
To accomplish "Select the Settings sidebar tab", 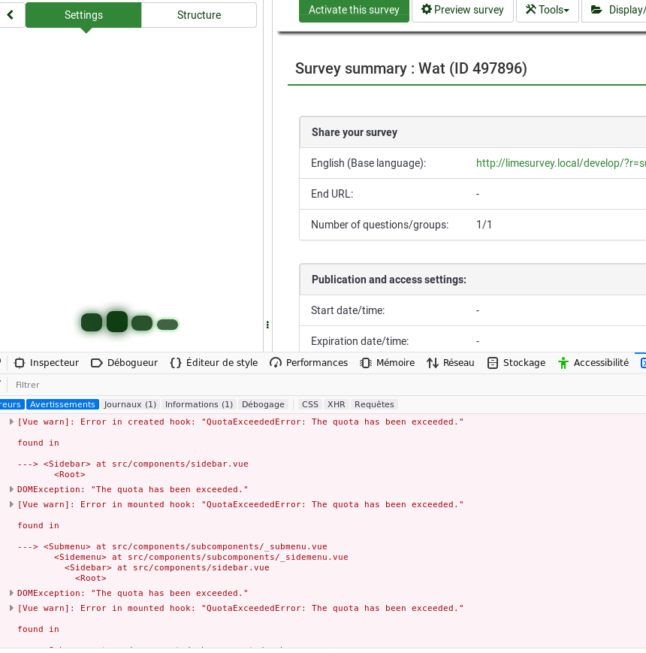I will [x=83, y=15].
